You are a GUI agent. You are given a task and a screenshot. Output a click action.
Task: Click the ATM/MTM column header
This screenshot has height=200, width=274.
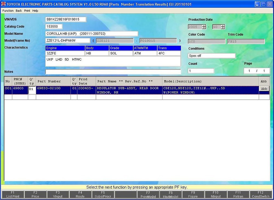[x=145, y=48]
